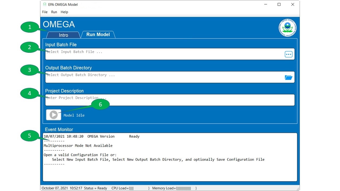
Task: Switch to the Intro tab
Action: click(x=63, y=35)
